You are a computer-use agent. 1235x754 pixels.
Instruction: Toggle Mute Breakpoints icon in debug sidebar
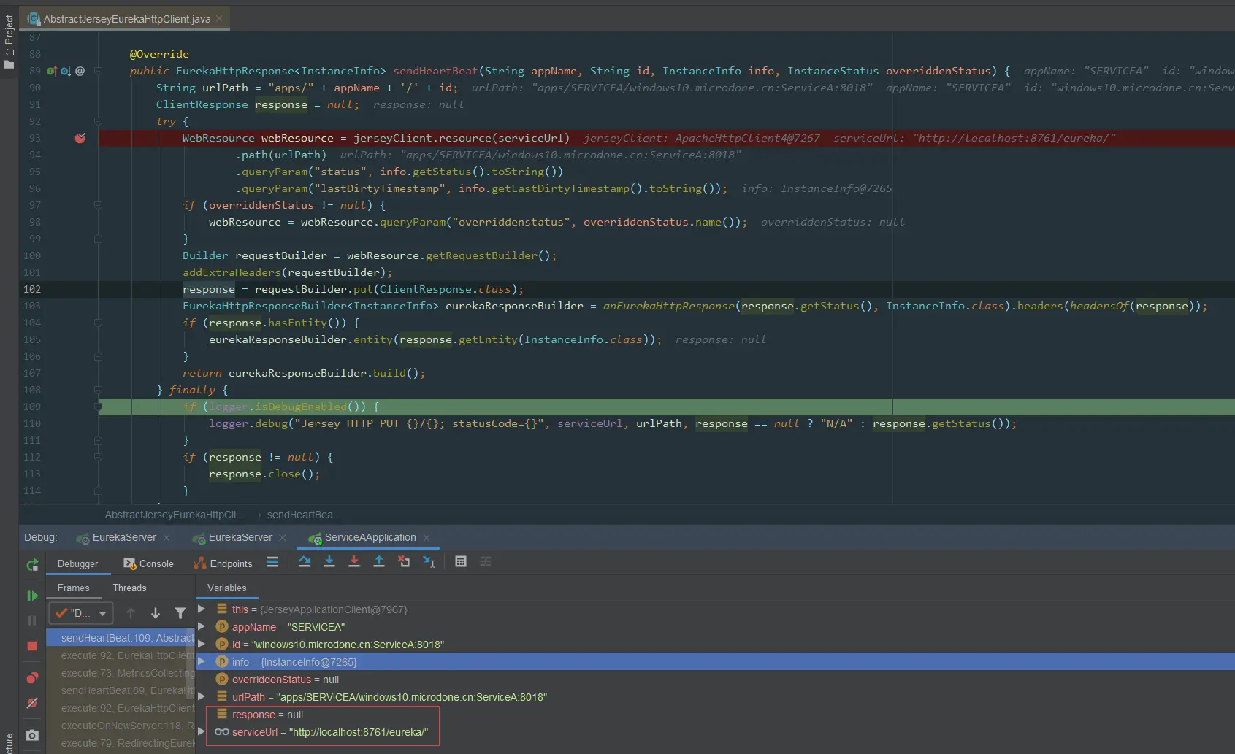pyautogui.click(x=32, y=703)
